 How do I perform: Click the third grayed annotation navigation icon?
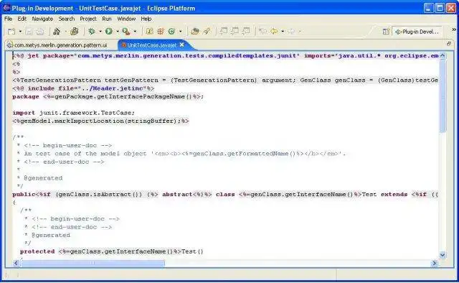[x=246, y=31]
